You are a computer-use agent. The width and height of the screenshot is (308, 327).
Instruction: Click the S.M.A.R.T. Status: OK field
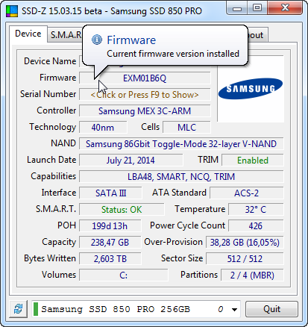click(x=122, y=210)
